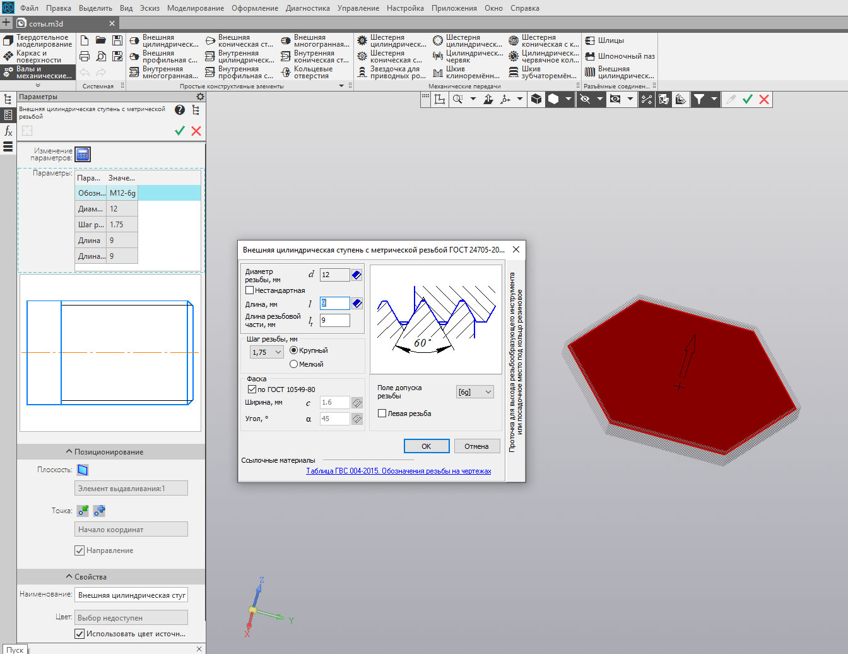Open zoom options dropdown arrow
The width and height of the screenshot is (848, 654).
click(x=473, y=99)
